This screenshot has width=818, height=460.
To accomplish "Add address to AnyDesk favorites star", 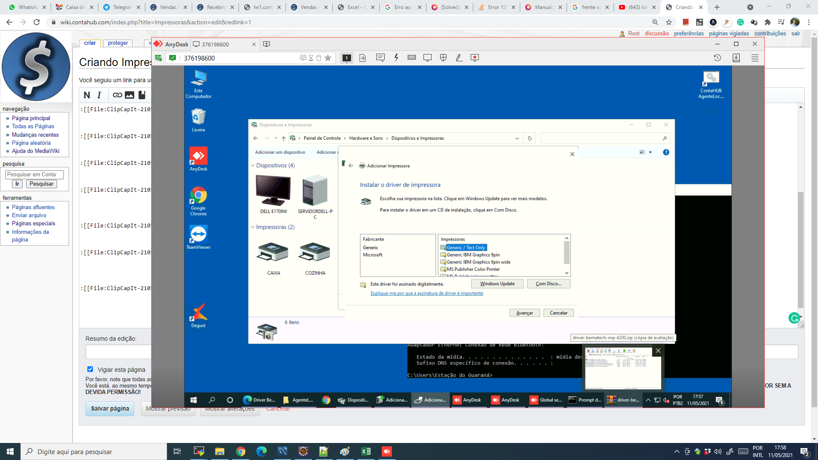I will coord(328,58).
